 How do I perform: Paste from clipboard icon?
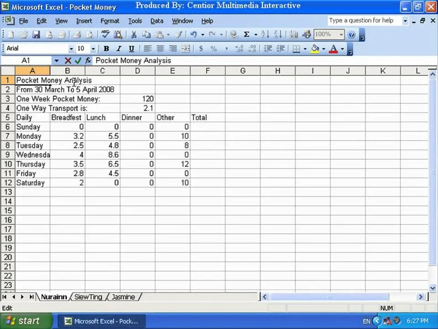pos(160,34)
